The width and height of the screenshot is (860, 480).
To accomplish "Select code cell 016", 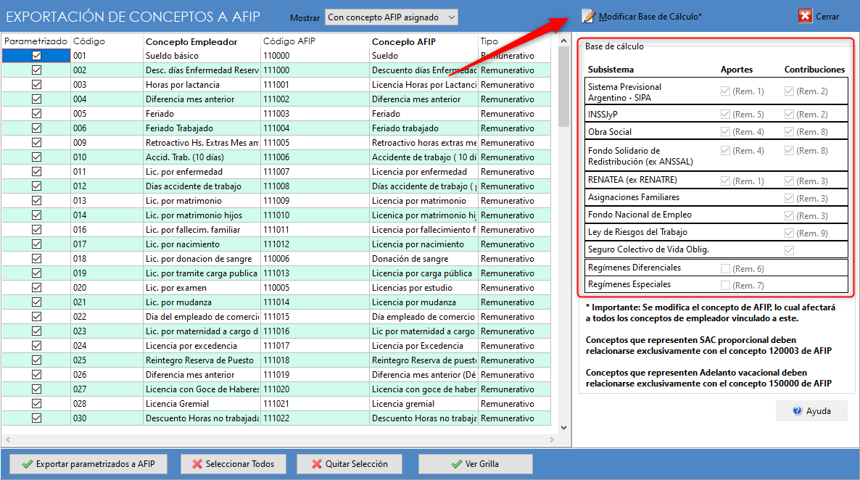I will point(107,230).
